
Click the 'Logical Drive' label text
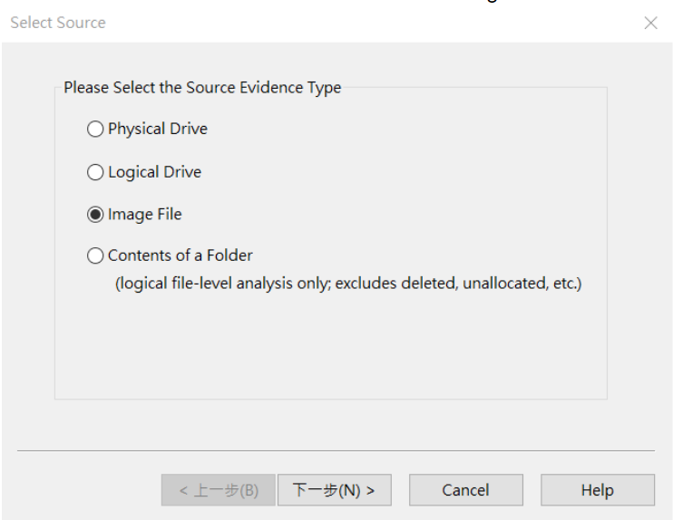(154, 172)
